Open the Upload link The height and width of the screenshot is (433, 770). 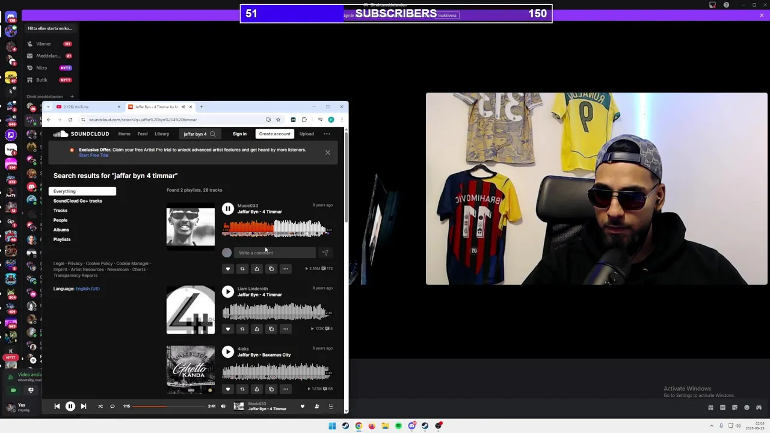point(307,134)
